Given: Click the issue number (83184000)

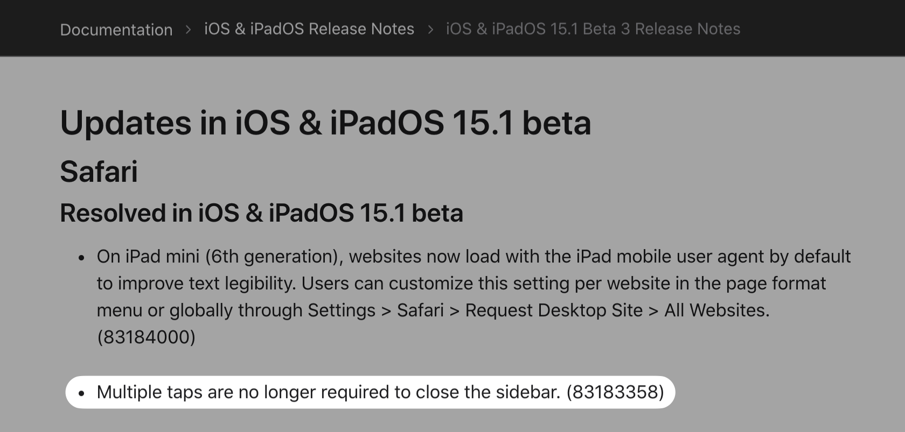Looking at the screenshot, I should 146,337.
